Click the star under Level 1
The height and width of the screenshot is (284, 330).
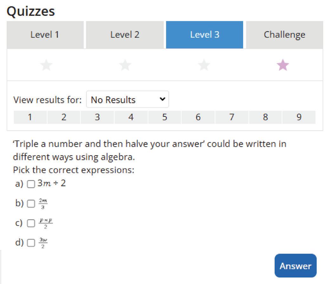[x=46, y=66]
